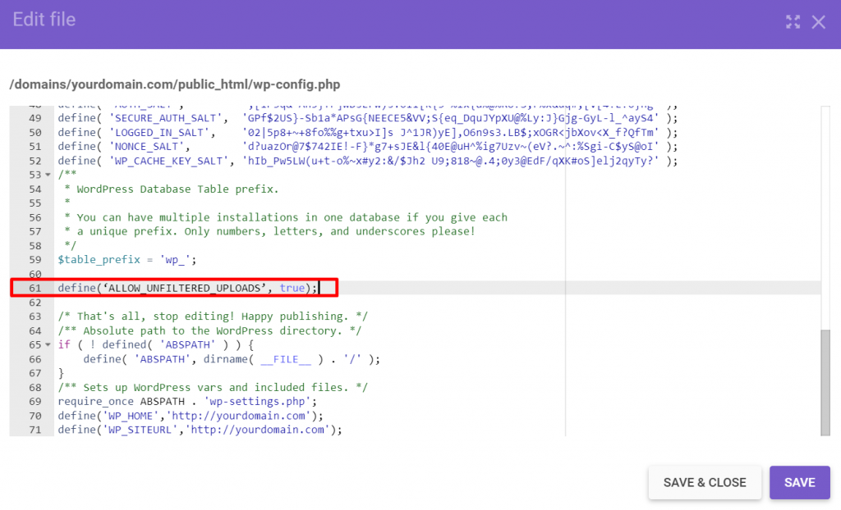841x510 pixels.
Task: Click line number 71 in gutter
Action: 34,430
